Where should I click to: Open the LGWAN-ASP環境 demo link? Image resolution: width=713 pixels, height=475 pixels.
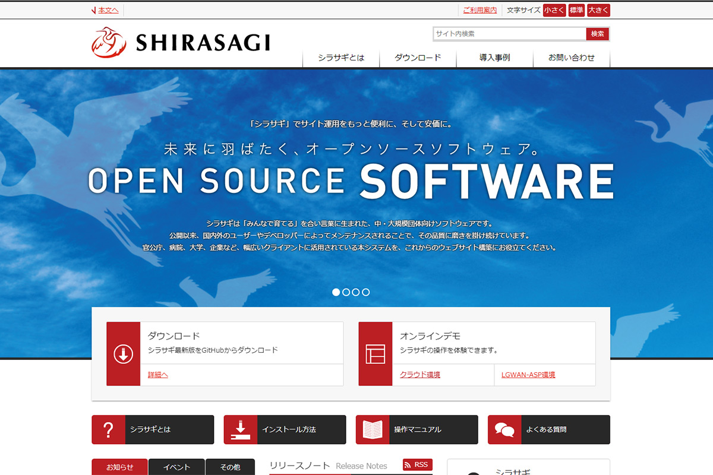point(528,375)
